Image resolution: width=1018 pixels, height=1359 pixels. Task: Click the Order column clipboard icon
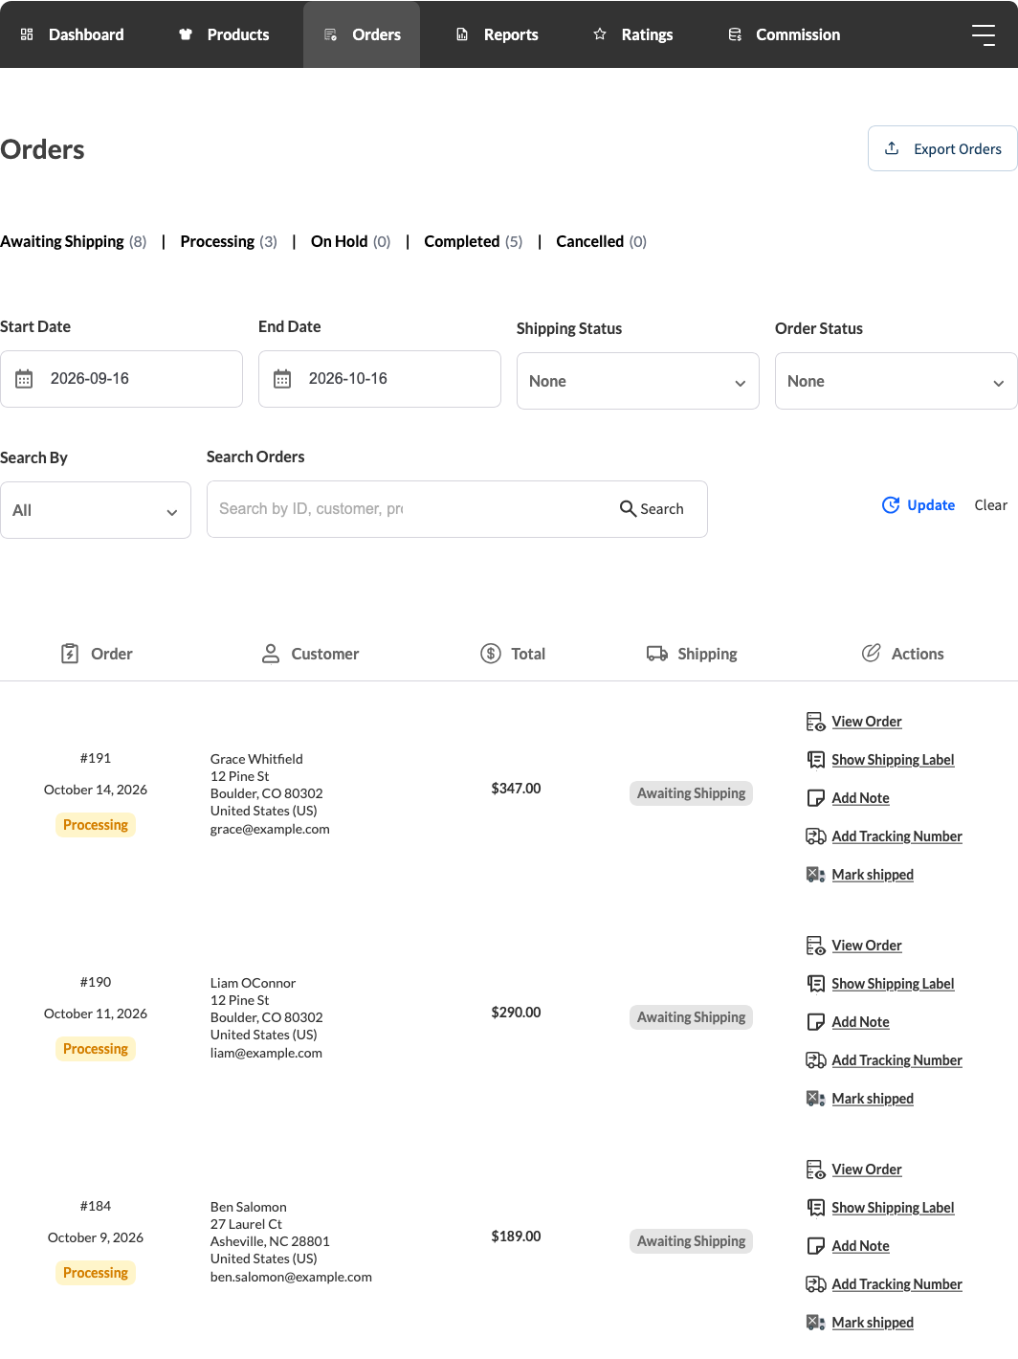pyautogui.click(x=70, y=654)
